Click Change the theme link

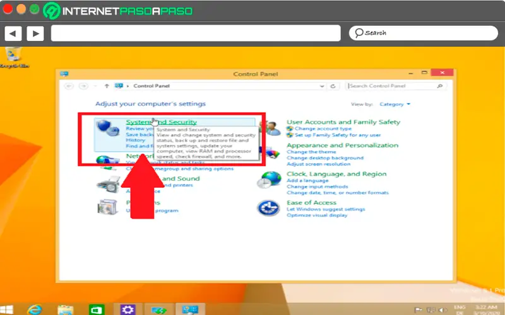(x=311, y=152)
